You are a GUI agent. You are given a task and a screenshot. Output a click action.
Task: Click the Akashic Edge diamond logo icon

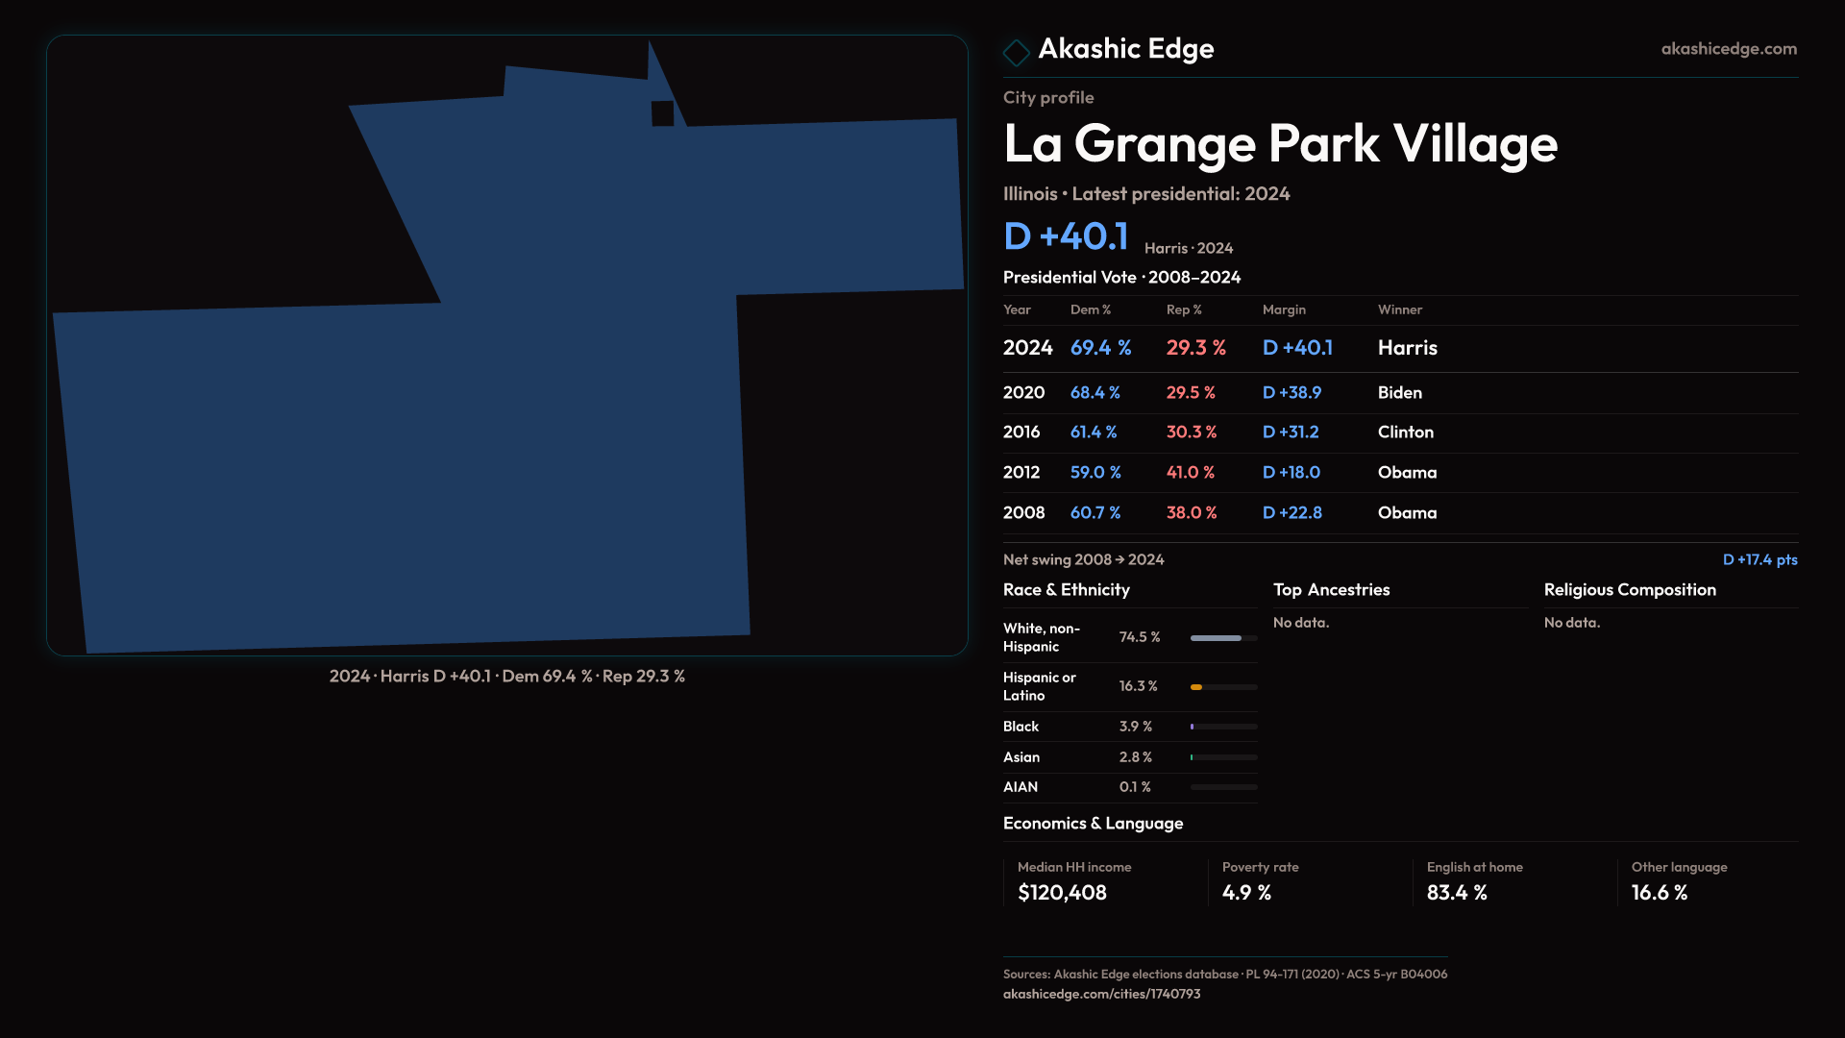pyautogui.click(x=1016, y=52)
